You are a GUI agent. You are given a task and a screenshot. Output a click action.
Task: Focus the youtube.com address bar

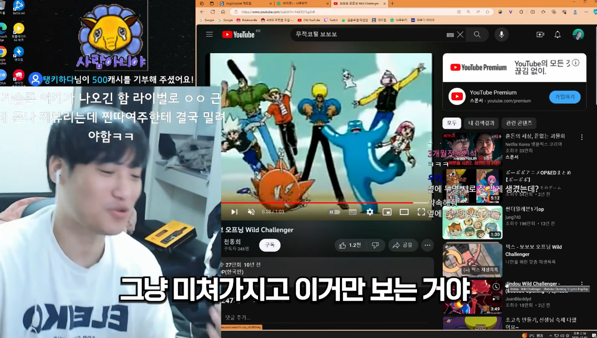pos(361,12)
